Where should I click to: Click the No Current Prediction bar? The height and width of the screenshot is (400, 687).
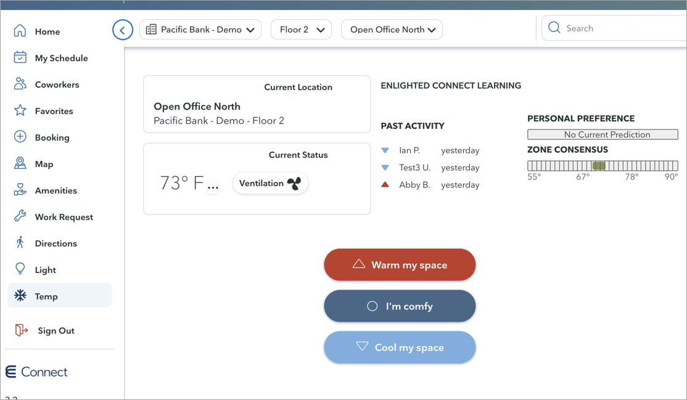coord(603,134)
